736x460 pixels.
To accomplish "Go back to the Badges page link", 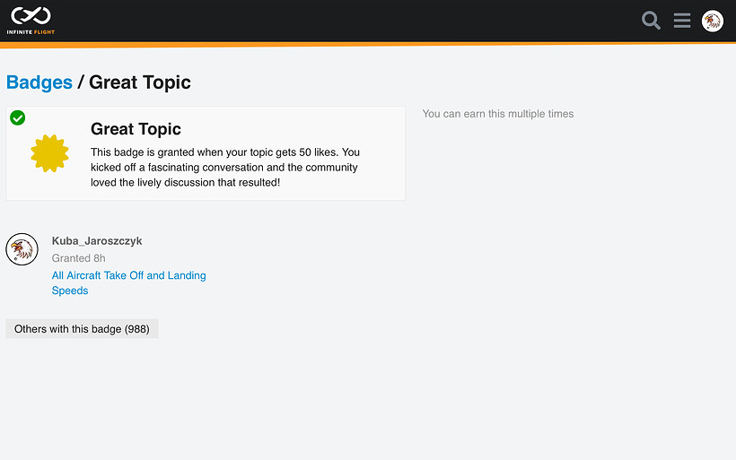I will click(39, 82).
